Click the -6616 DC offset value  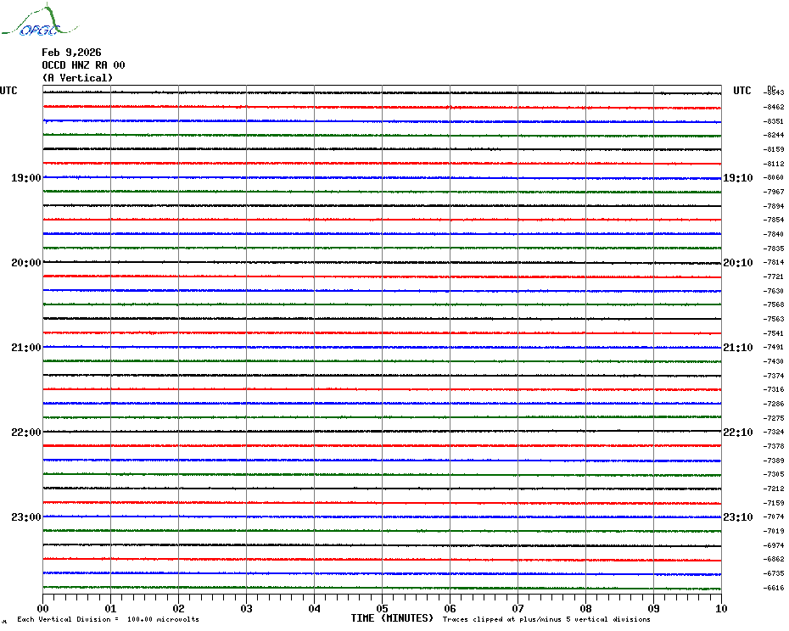tap(775, 588)
